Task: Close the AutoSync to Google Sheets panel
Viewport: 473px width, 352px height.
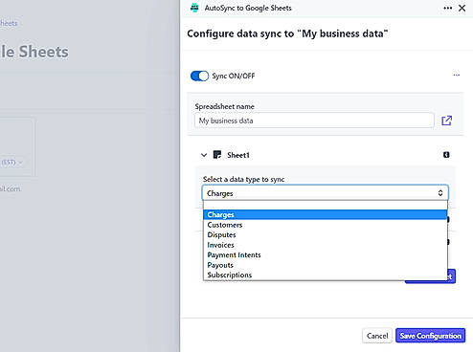Action: [x=462, y=8]
